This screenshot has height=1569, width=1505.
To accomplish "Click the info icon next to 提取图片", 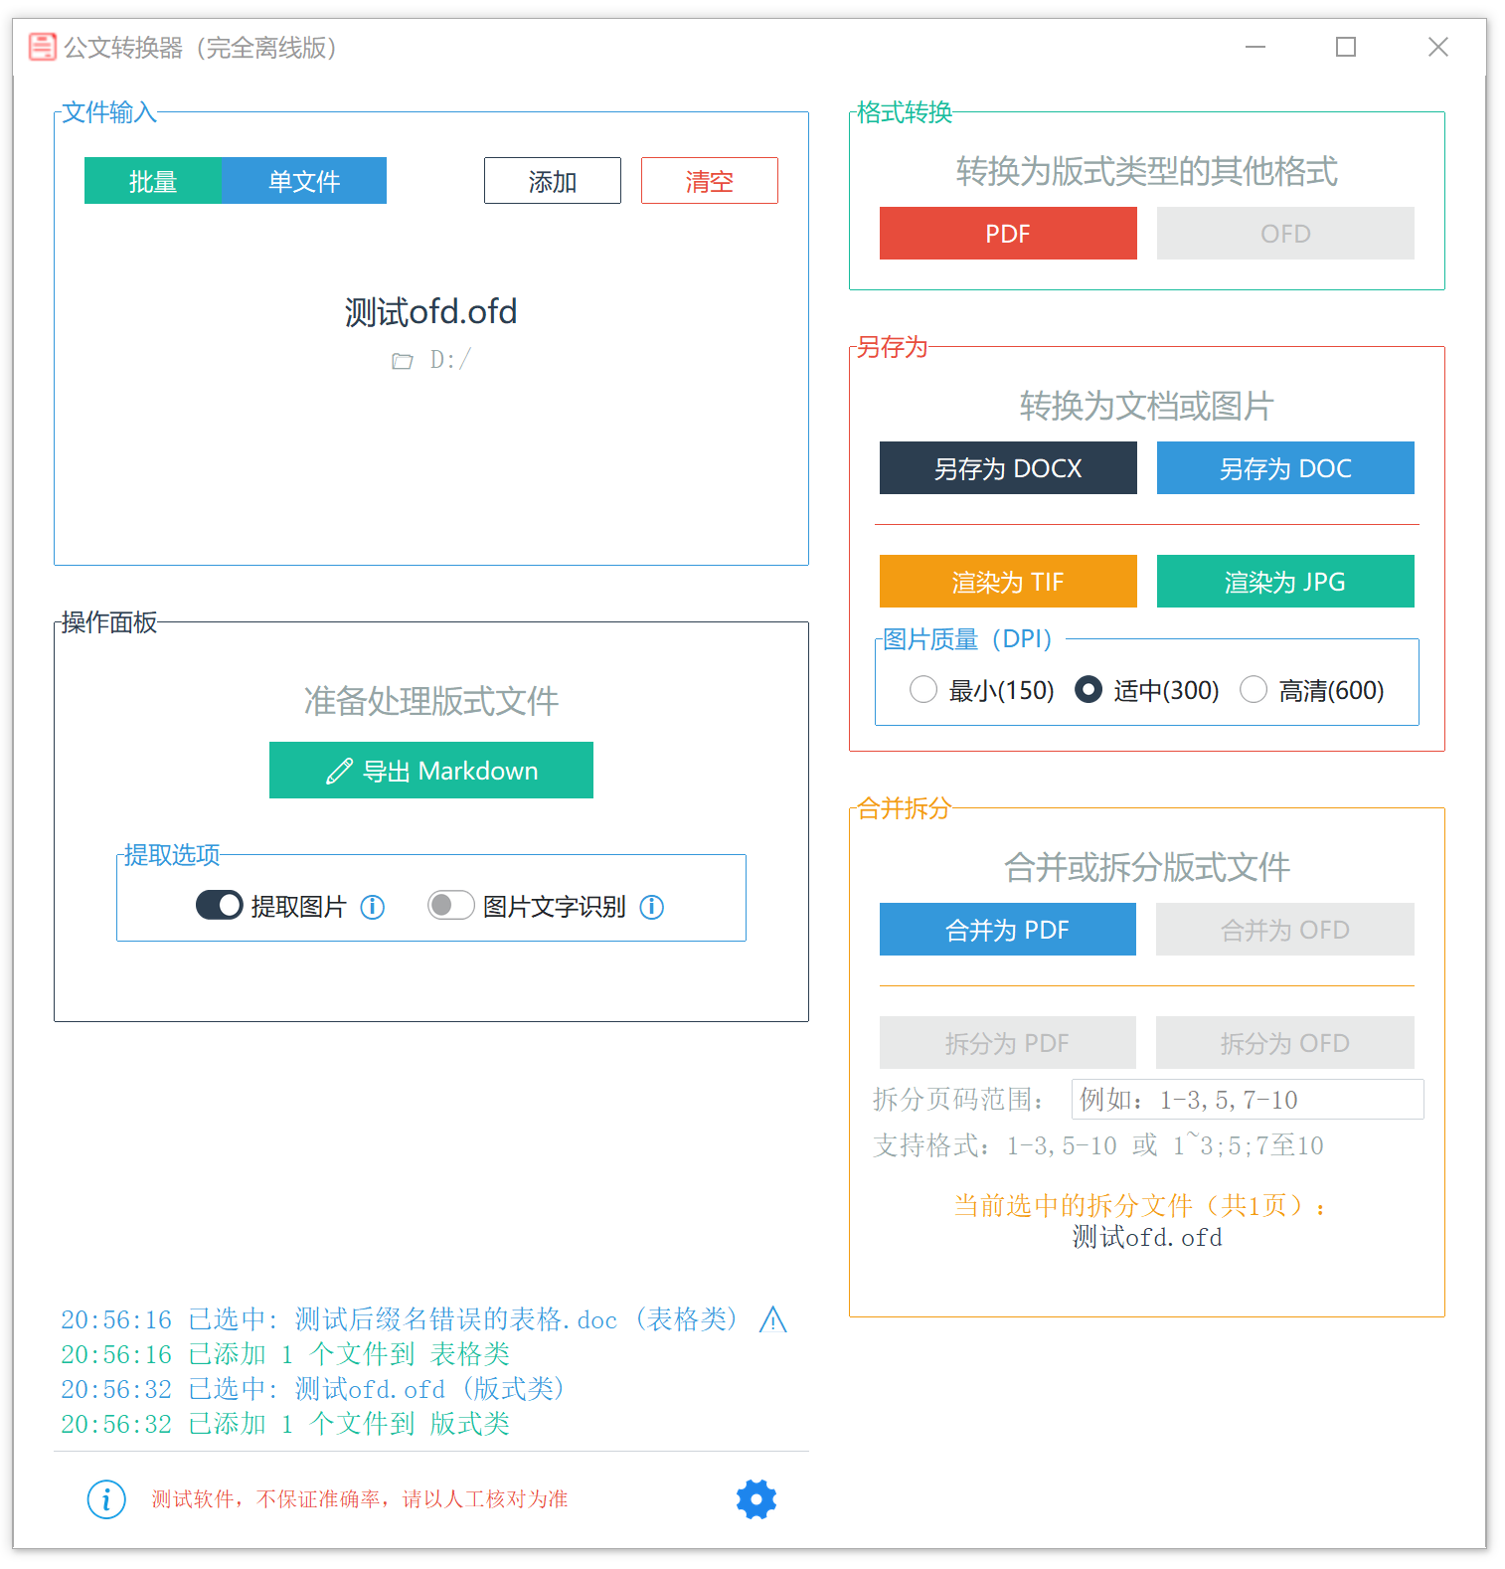I will click(373, 907).
